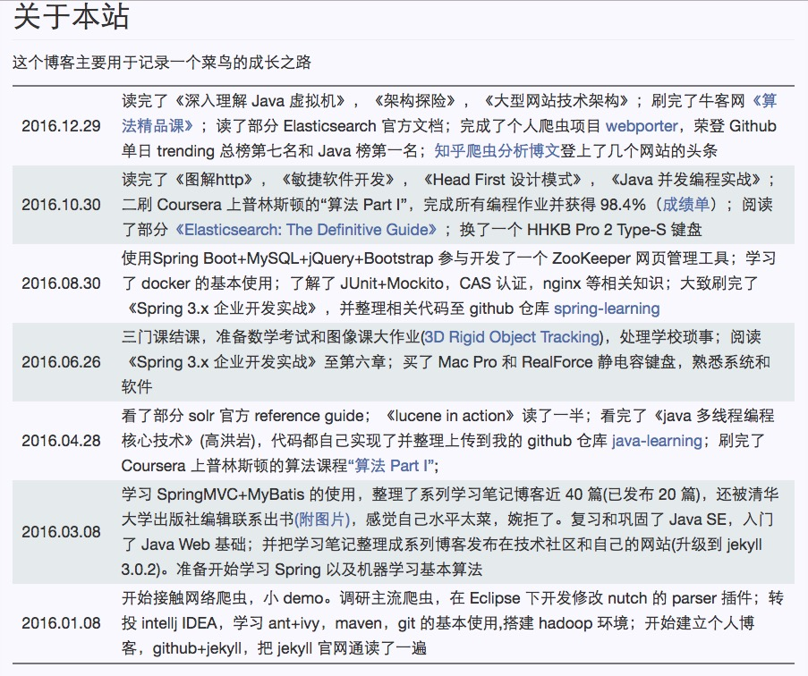Open the 成绩单 link
Screen dimensions: 808x676
pos(686,205)
